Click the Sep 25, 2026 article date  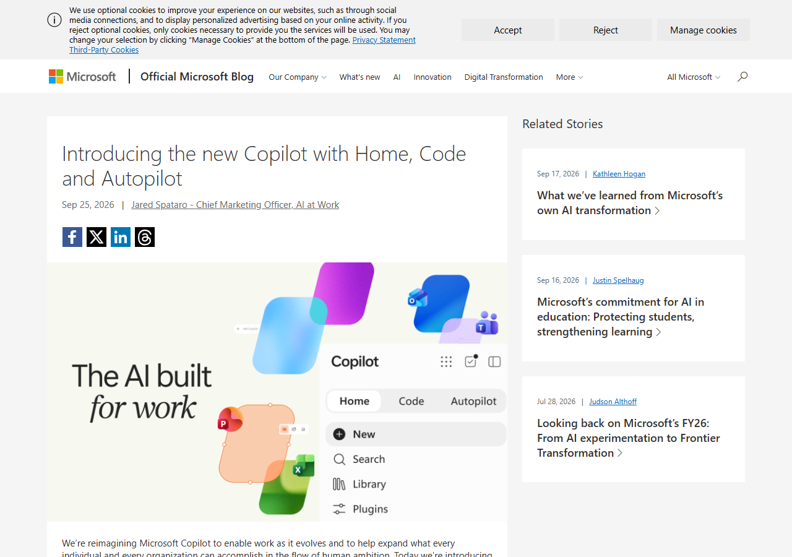coord(88,205)
